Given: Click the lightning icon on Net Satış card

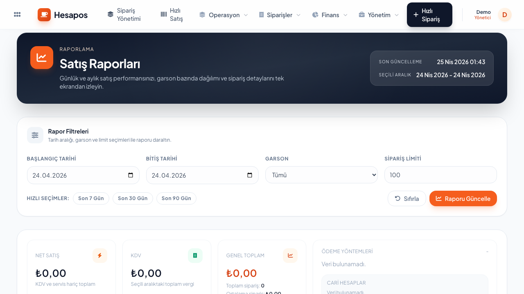Looking at the screenshot, I should coord(100,256).
